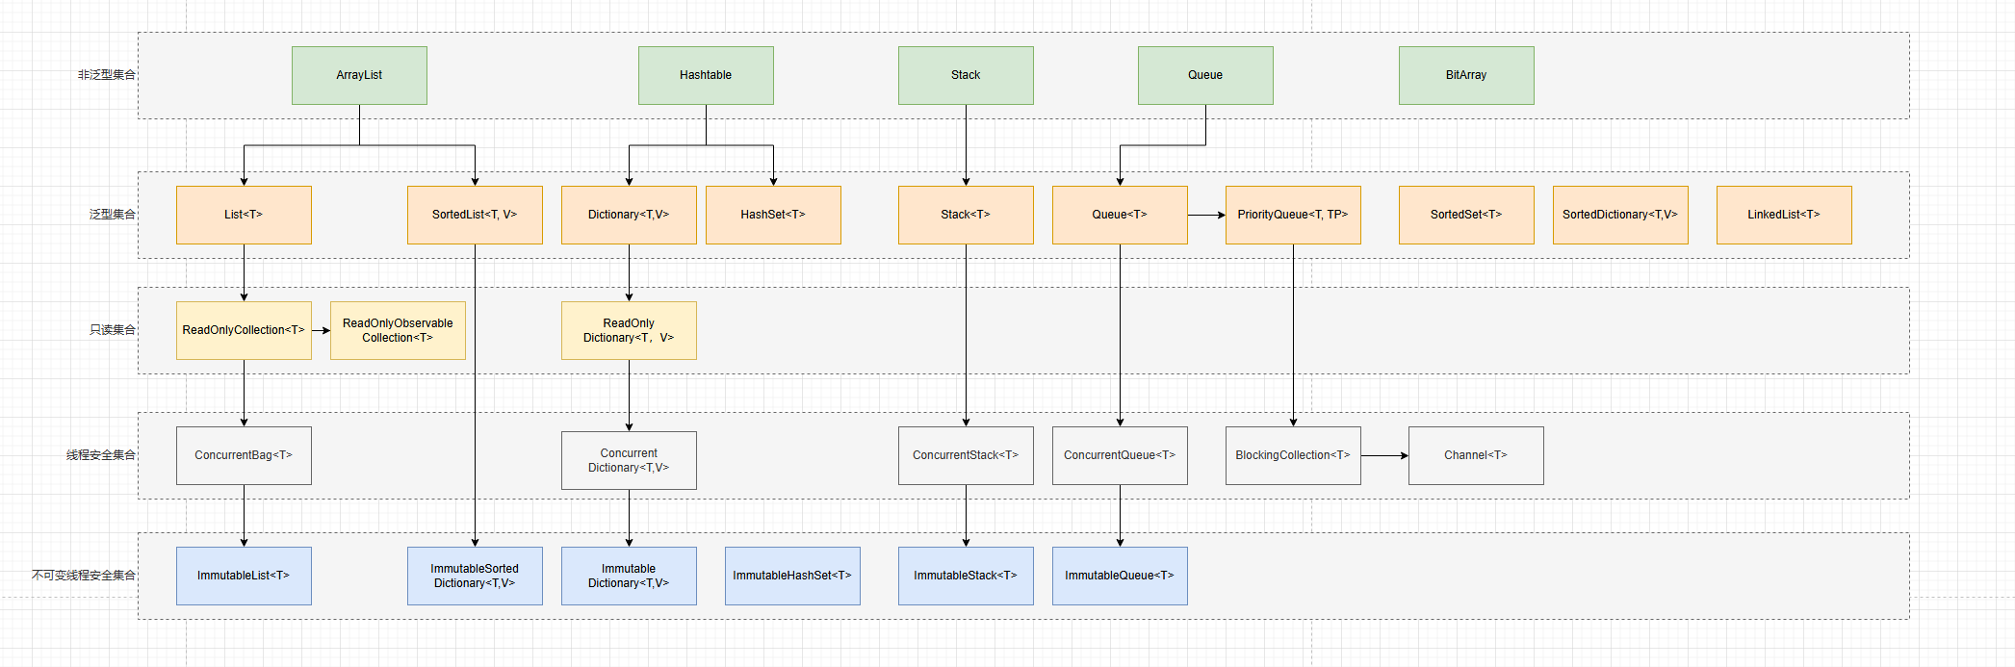Viewport: 2015px width, 667px height.
Task: Select the green Queue box
Action: (x=1205, y=75)
